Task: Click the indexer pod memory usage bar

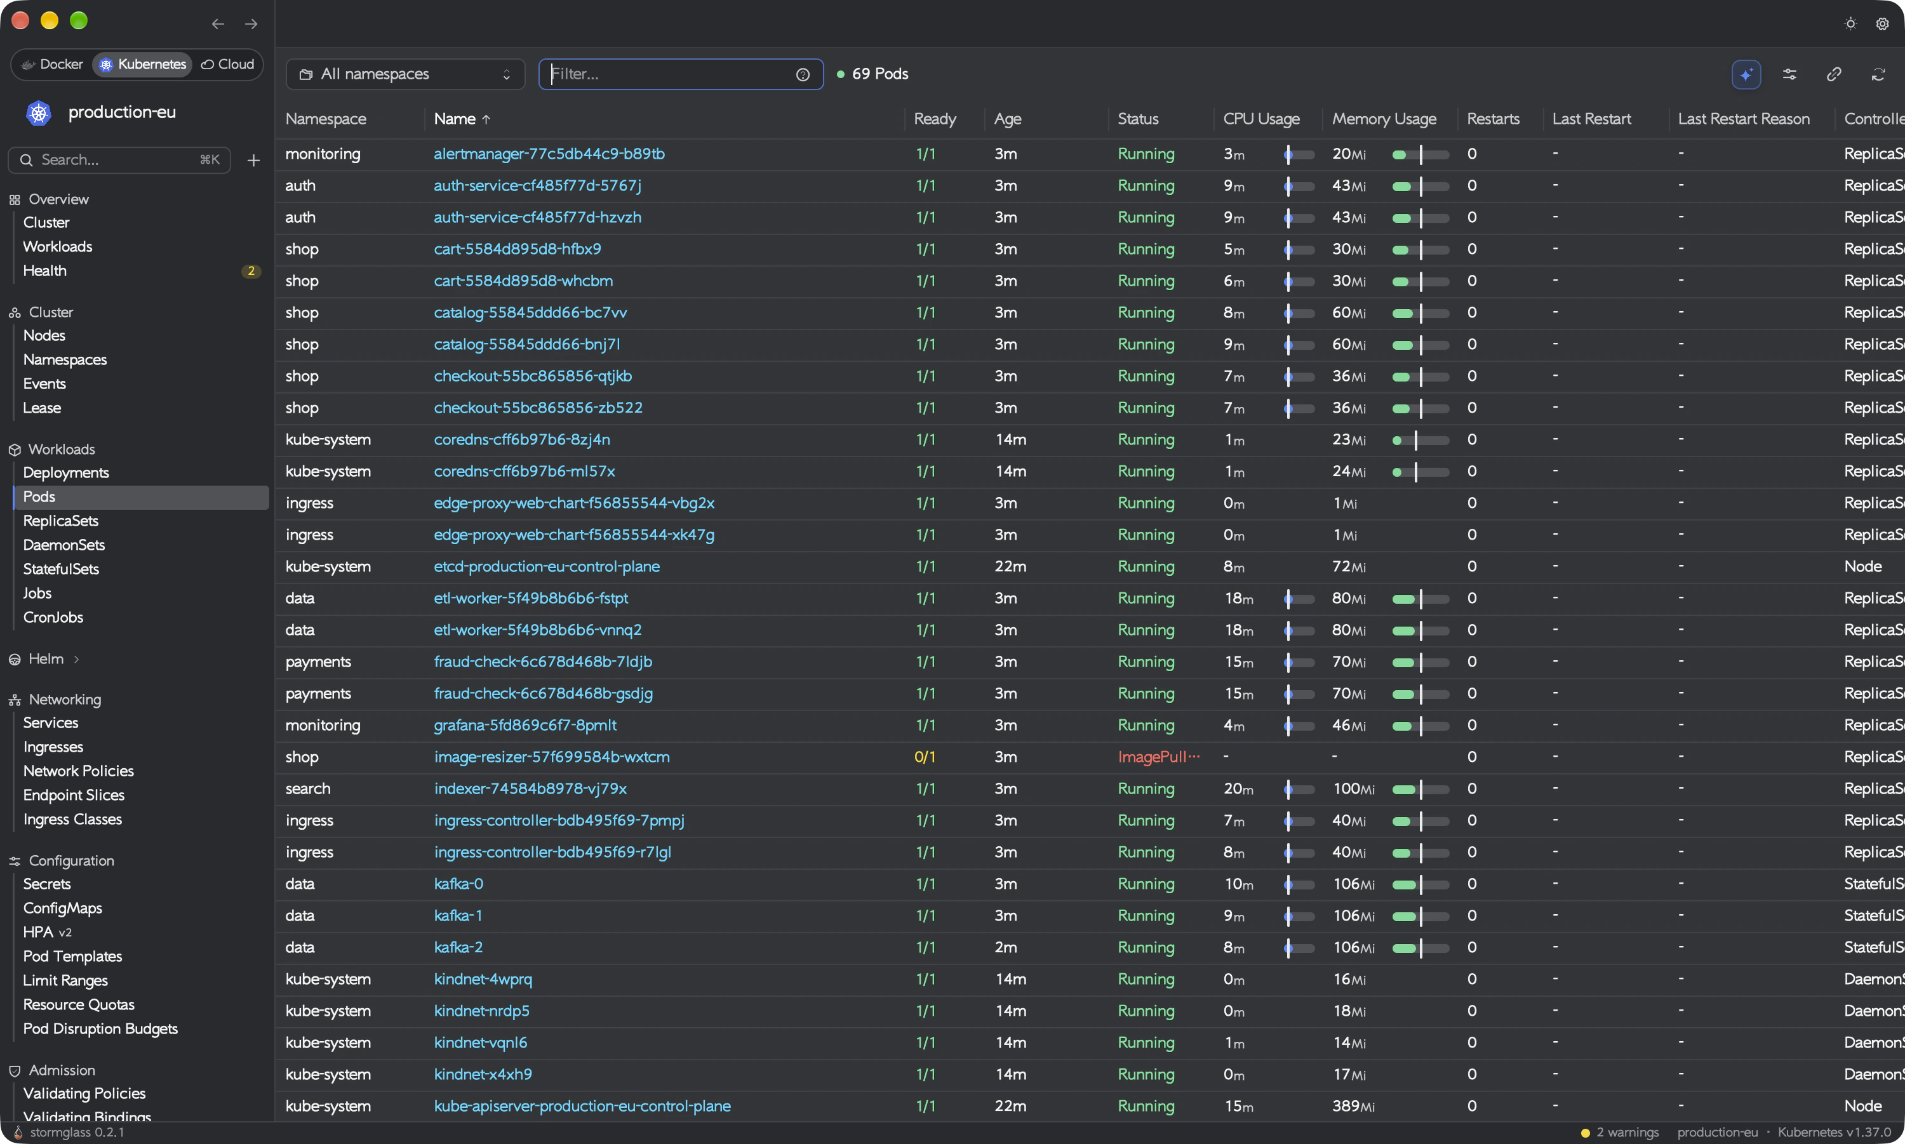Action: coord(1421,789)
